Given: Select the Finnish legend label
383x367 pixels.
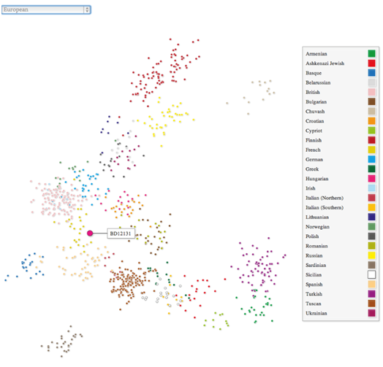Looking at the screenshot, I should click(x=314, y=140).
